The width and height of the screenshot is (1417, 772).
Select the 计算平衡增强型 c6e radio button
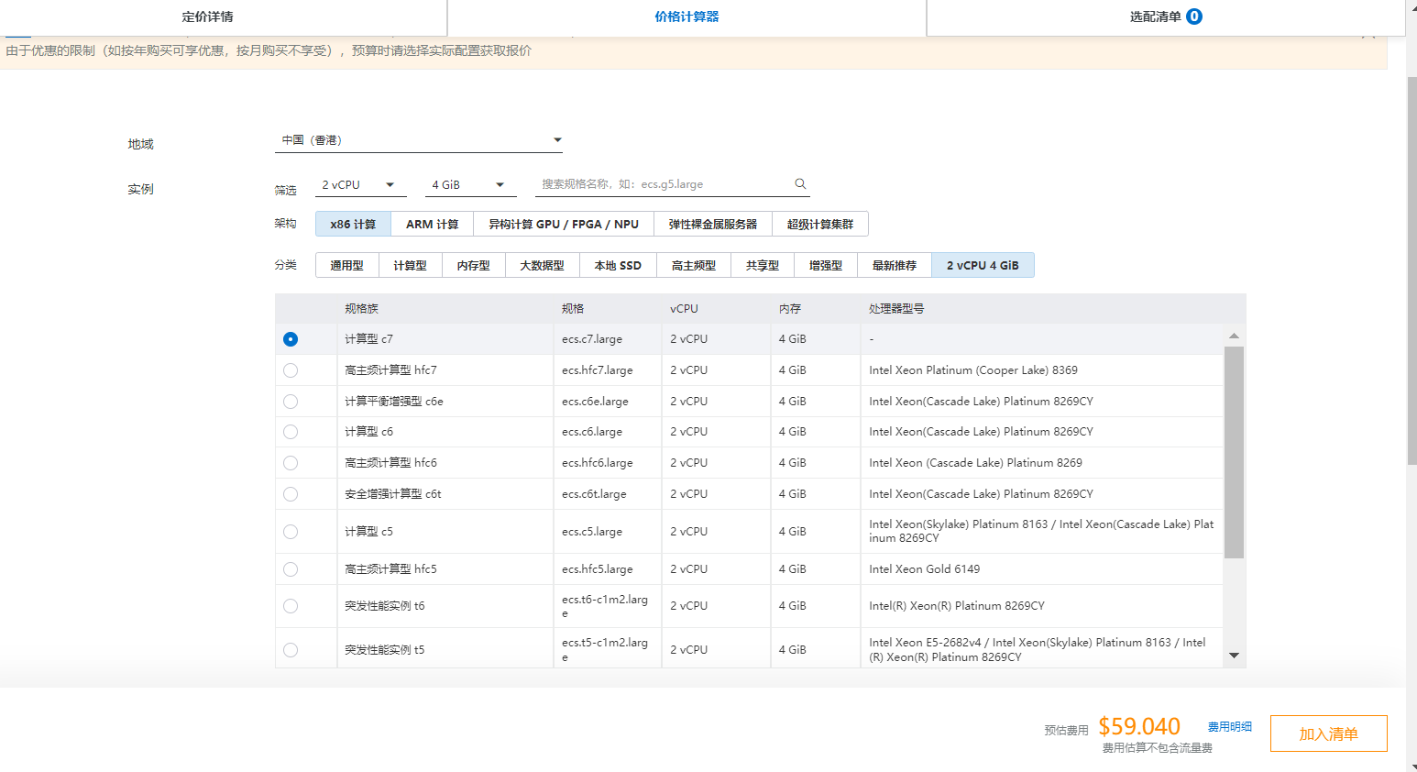coord(291,402)
